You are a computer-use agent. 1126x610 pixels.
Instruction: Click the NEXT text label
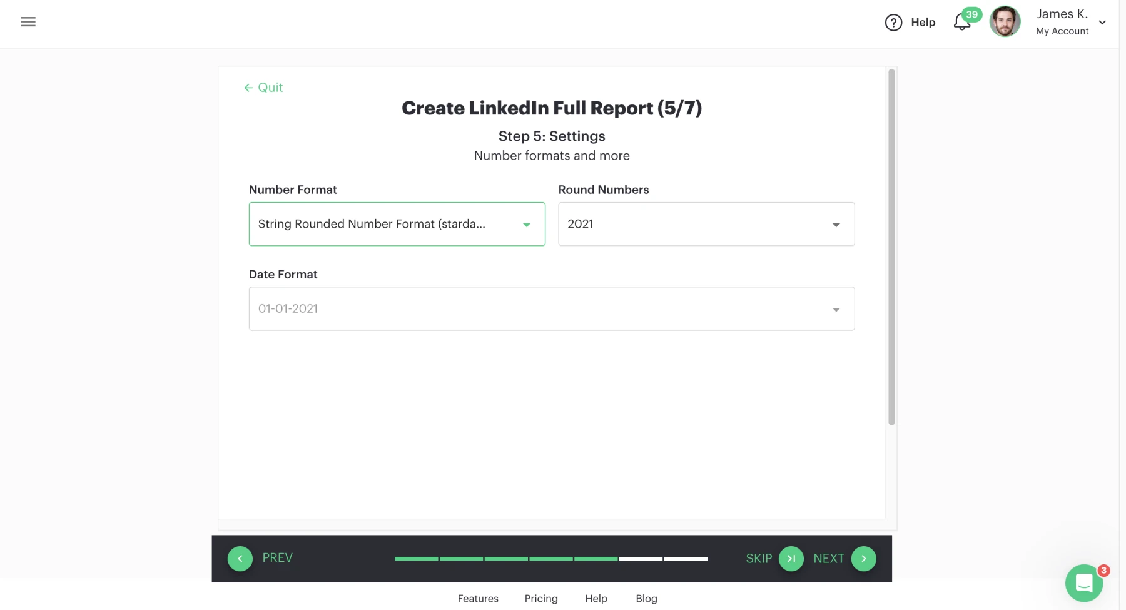829,559
